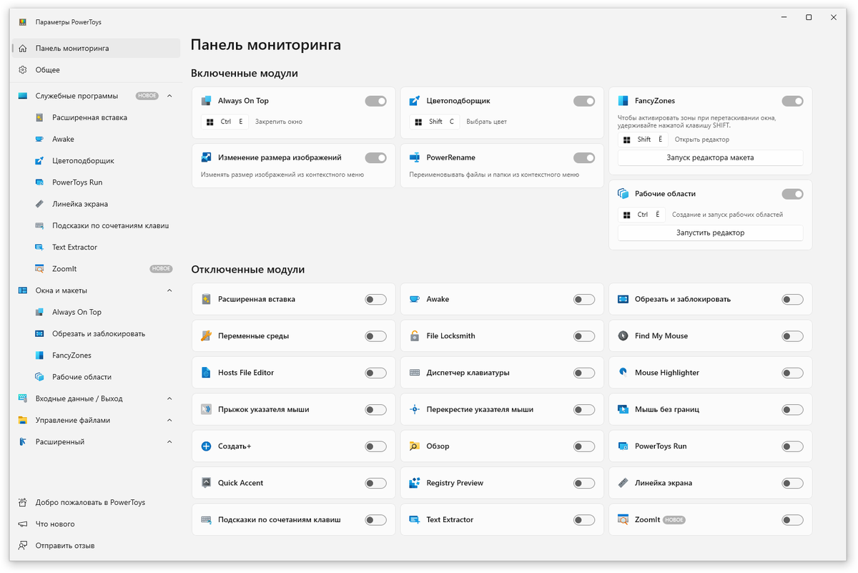Click Отправить отзыв link
858x573 pixels.
[97, 546]
